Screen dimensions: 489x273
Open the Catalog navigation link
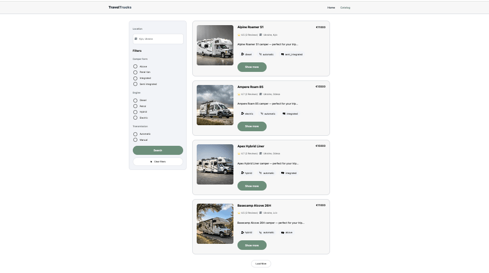pyautogui.click(x=345, y=8)
